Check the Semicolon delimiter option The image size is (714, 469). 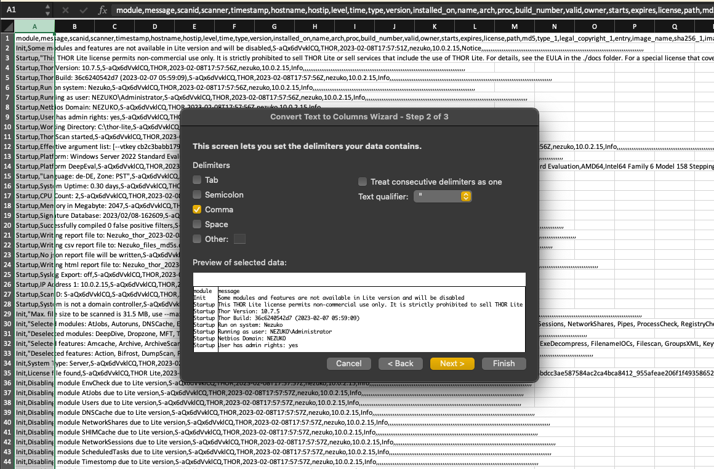point(197,194)
